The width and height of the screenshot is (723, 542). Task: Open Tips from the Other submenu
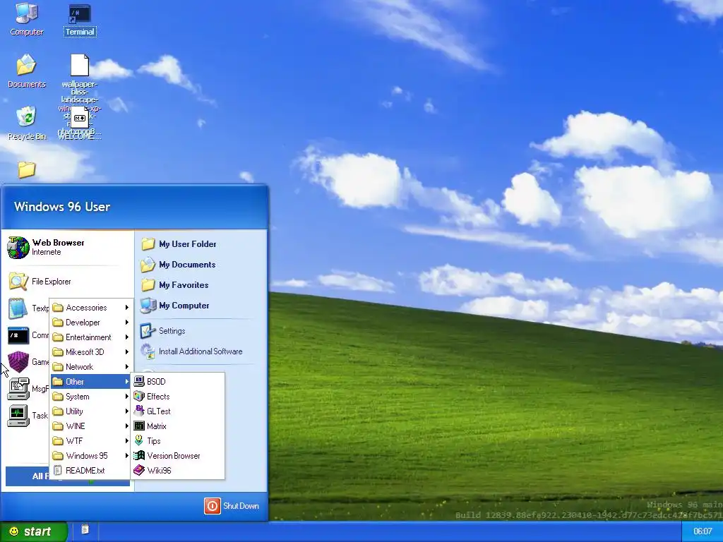[x=178, y=440]
